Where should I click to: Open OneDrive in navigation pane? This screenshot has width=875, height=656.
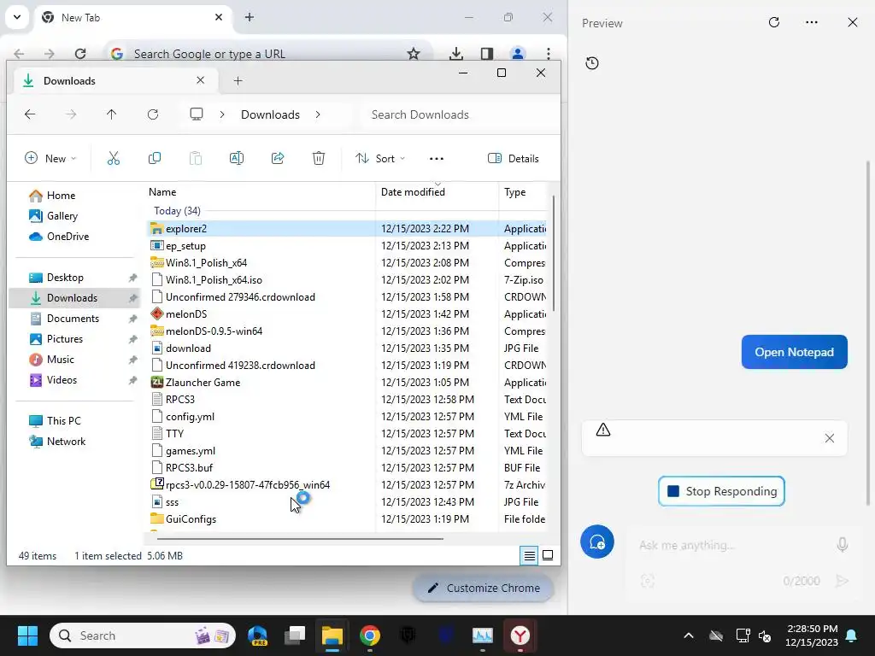(68, 237)
